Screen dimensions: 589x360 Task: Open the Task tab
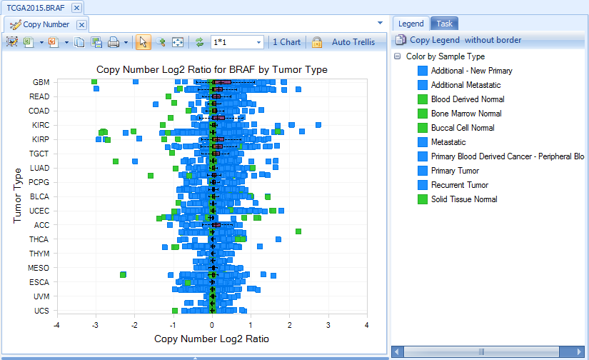(x=444, y=24)
